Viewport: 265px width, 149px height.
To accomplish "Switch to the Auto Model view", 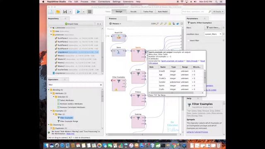I will coord(163,12).
